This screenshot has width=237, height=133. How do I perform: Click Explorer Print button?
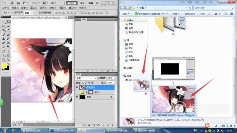(202, 14)
